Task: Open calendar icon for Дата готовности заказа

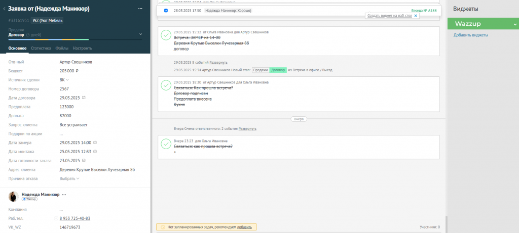Action: pyautogui.click(x=84, y=160)
